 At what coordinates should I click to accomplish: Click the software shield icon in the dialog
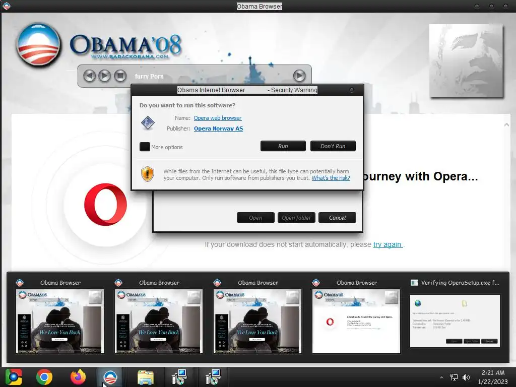point(148,123)
